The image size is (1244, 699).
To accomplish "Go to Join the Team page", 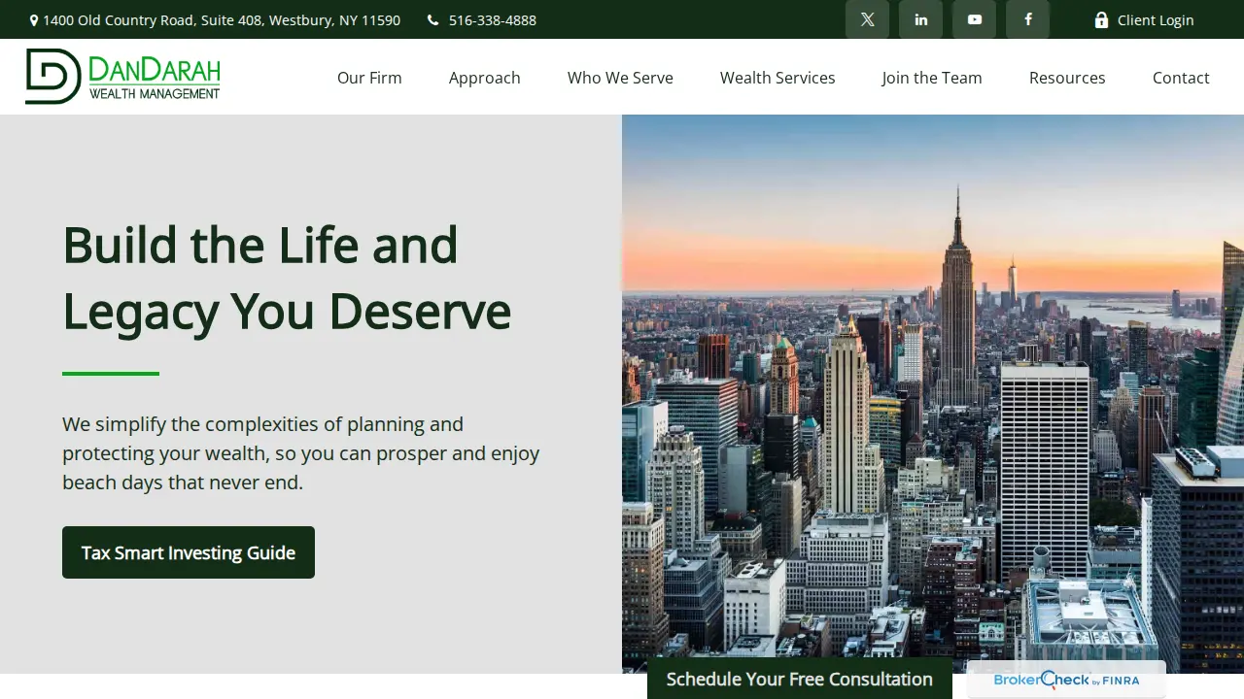I will point(932,78).
